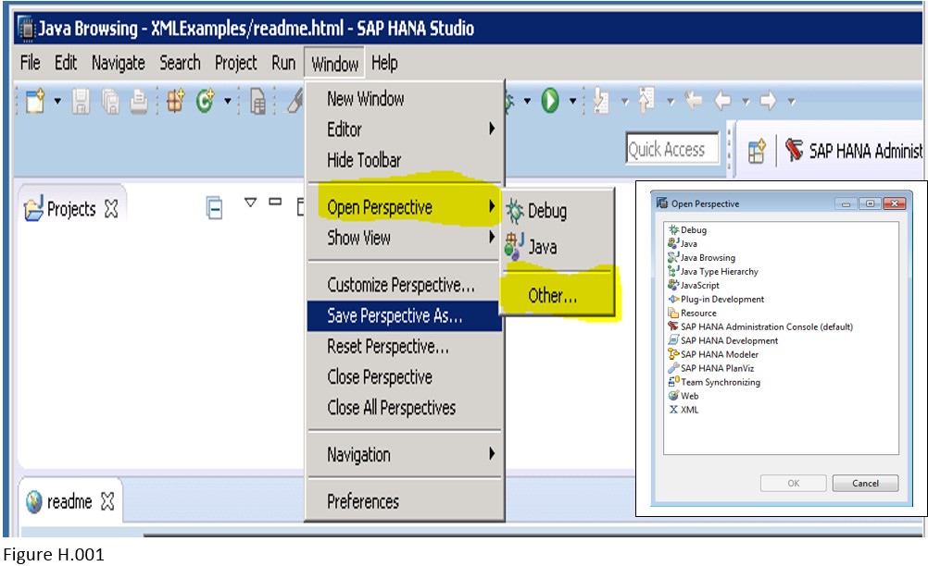Click the Quick Access search field
Image resolution: width=928 pixels, height=566 pixels.
click(671, 148)
